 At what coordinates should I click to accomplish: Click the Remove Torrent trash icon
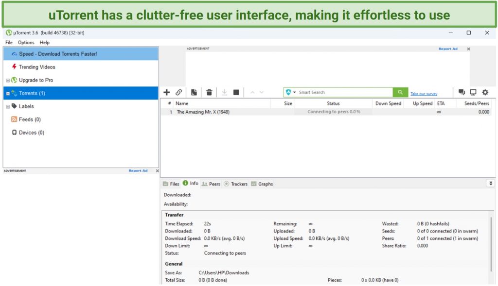209,92
